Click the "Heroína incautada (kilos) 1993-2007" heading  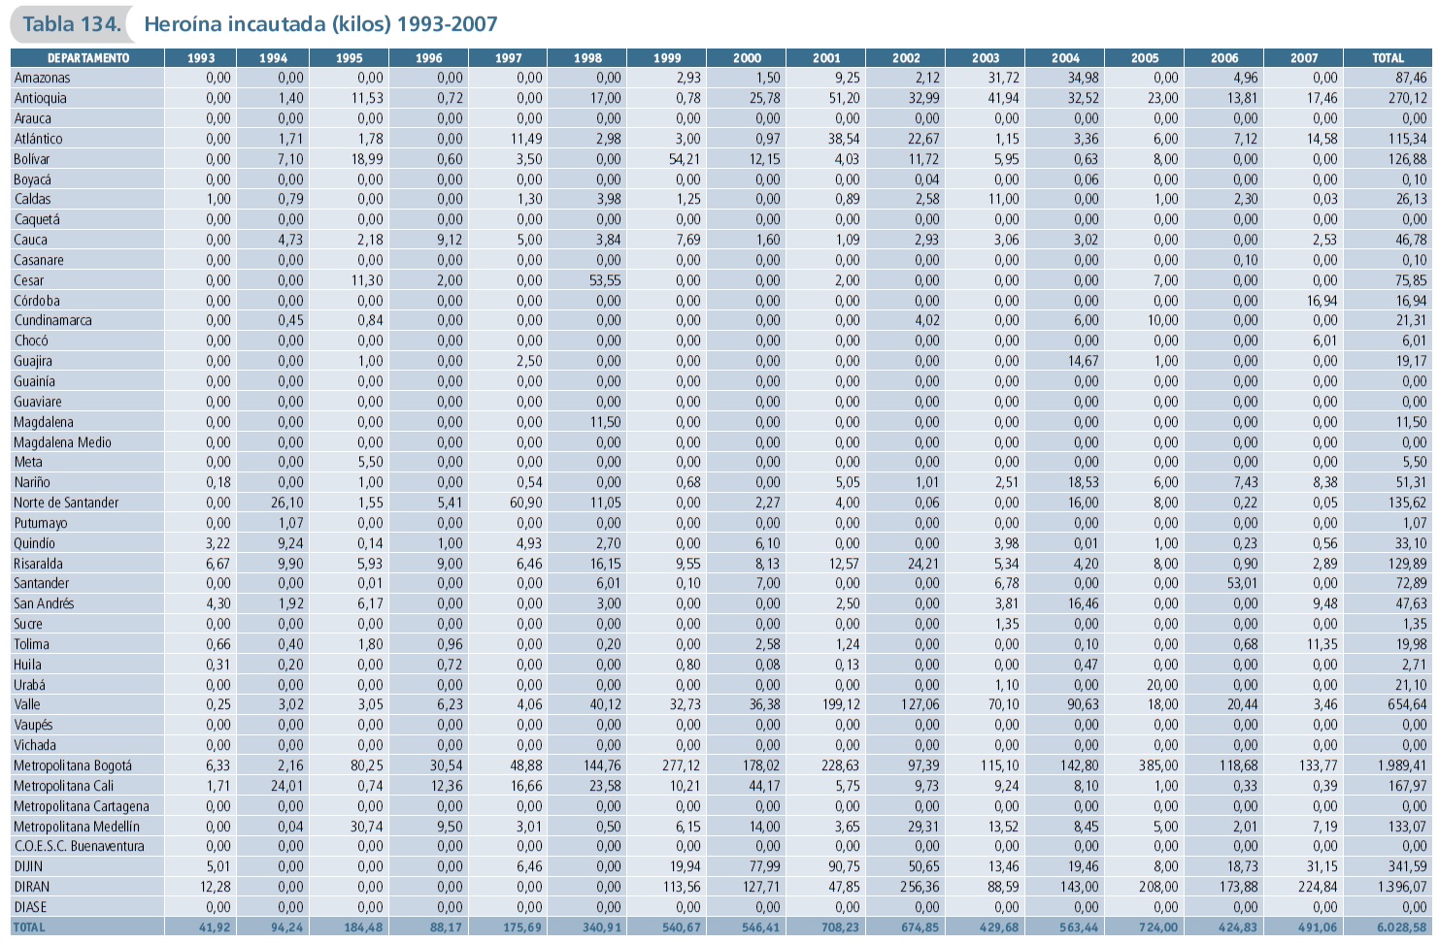pos(320,24)
